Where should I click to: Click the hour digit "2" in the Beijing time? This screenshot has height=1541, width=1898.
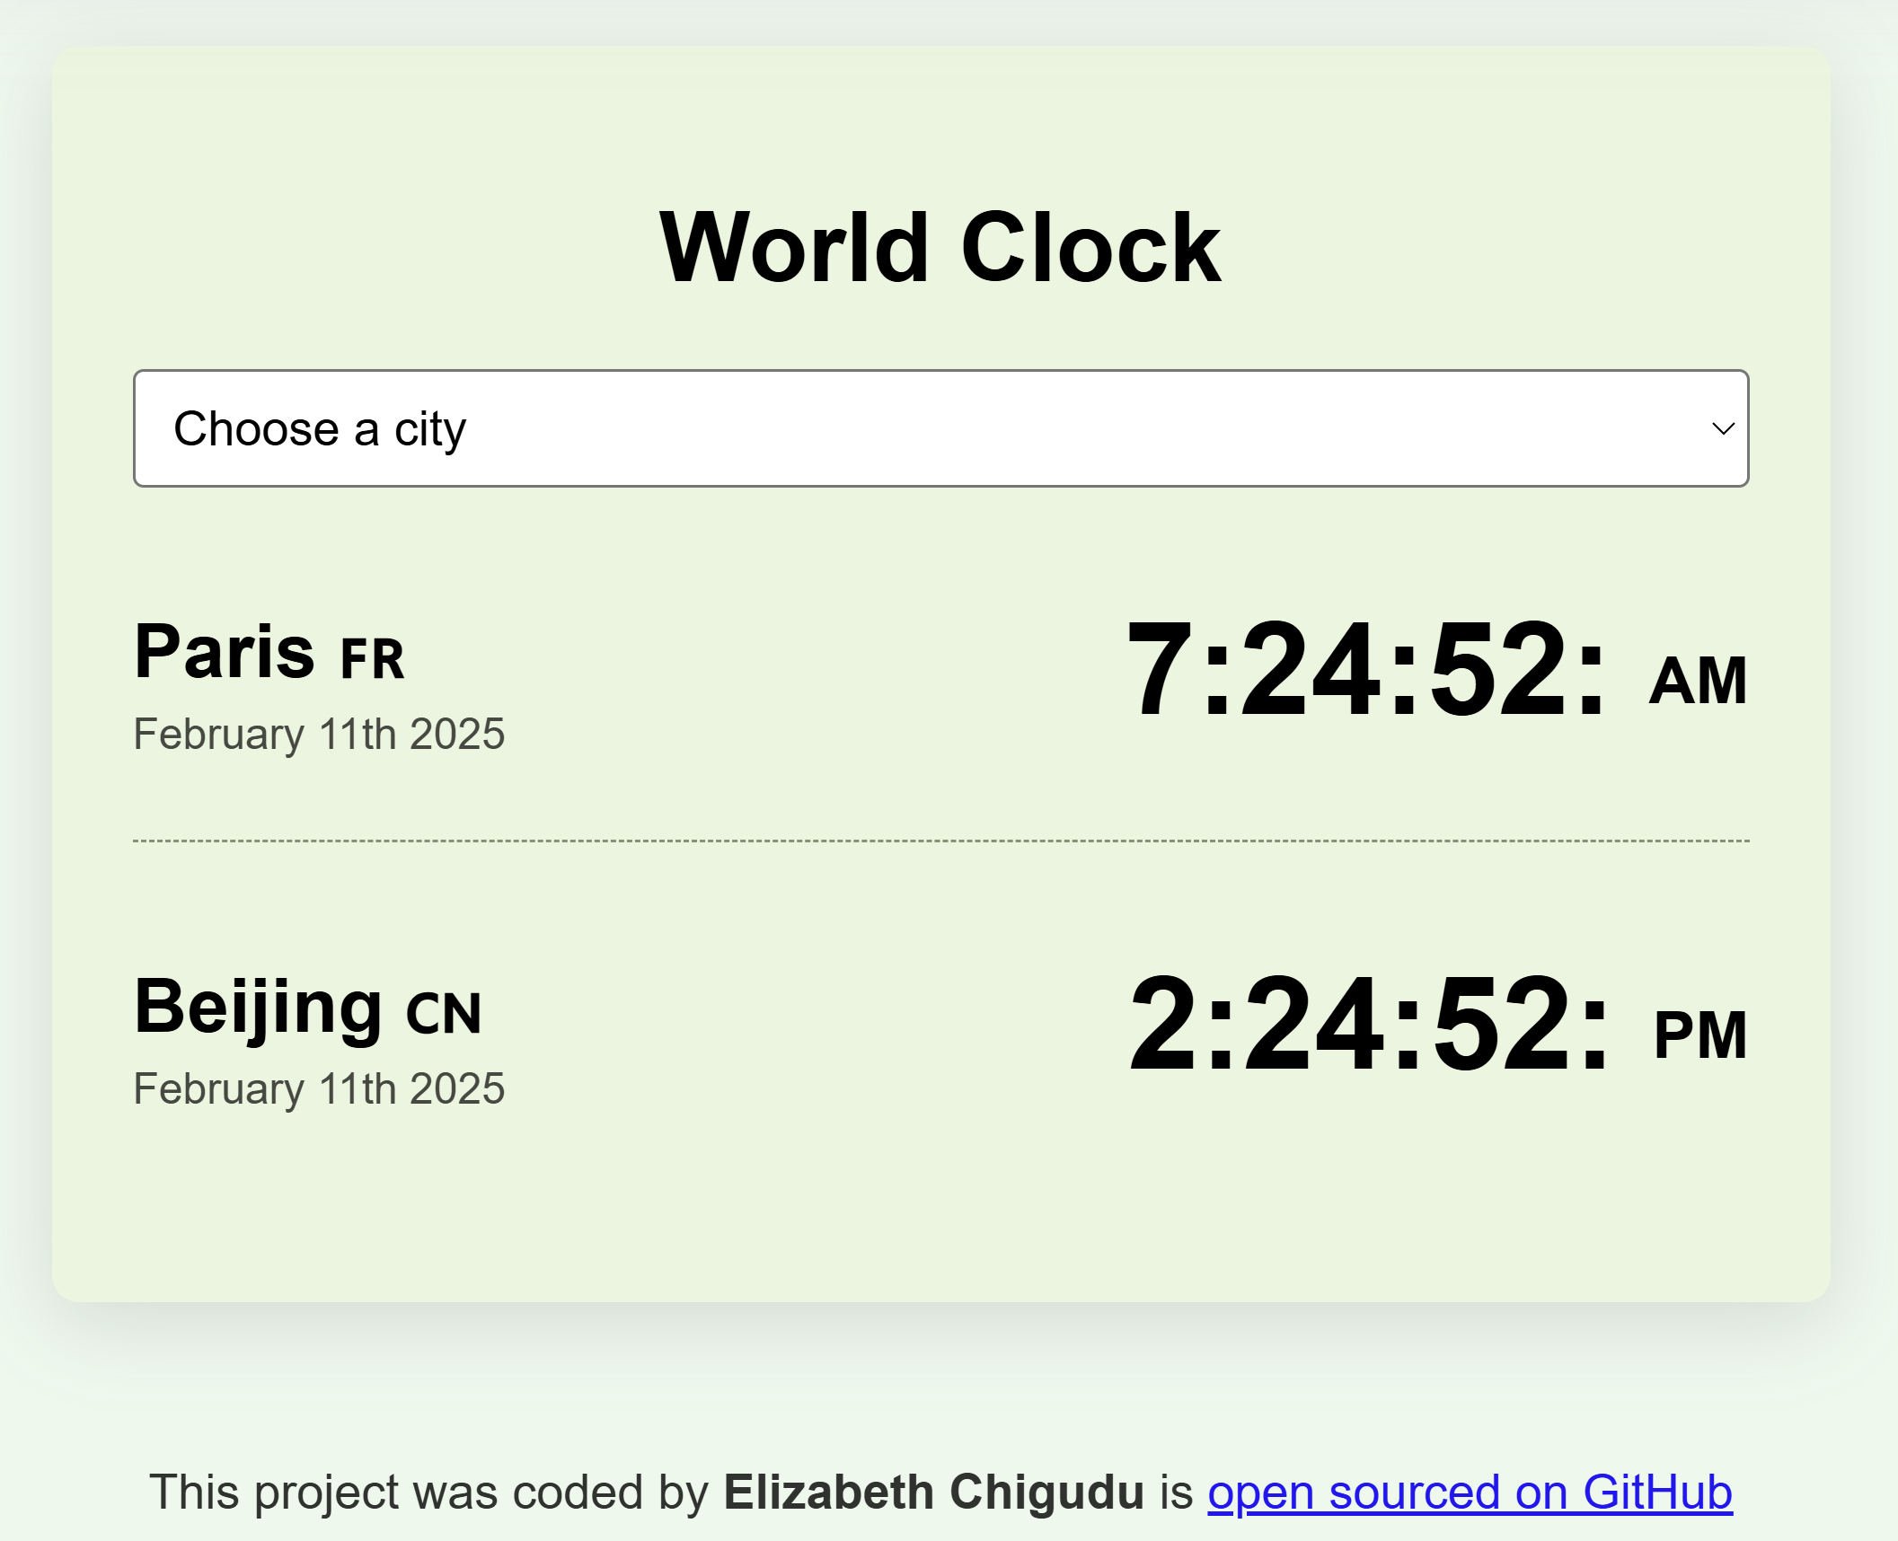(1162, 1024)
